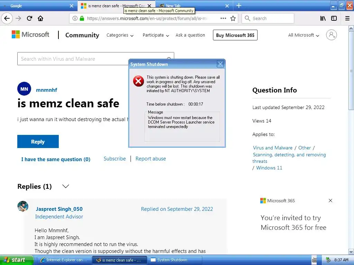
Task: Go back with the browser back arrow
Action: click(7, 18)
